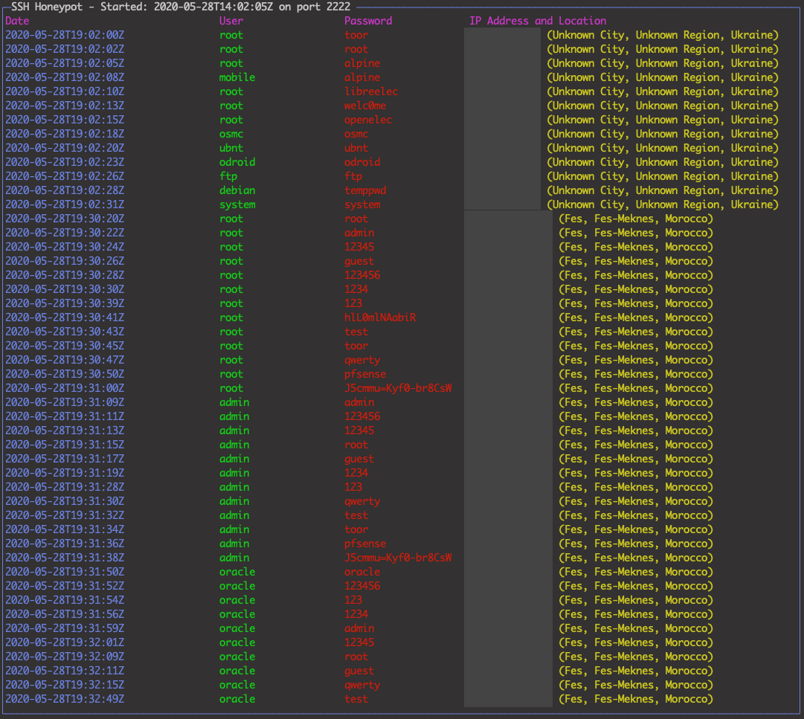Click the Date column header
804x719 pixels.
point(17,21)
